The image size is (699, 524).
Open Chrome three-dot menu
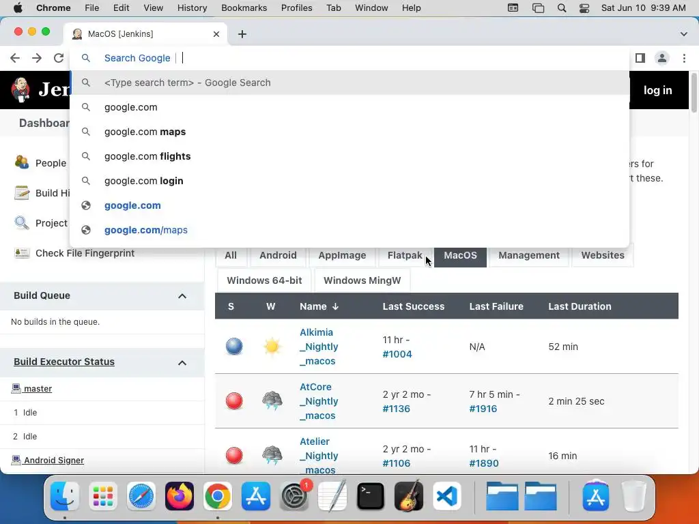(684, 58)
